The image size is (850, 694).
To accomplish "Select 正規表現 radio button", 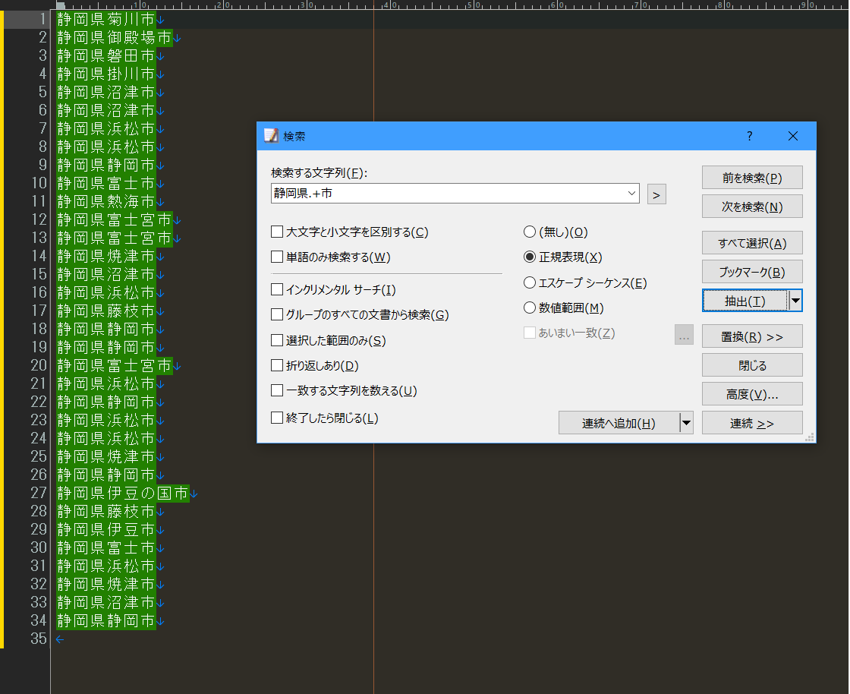I will click(x=530, y=257).
